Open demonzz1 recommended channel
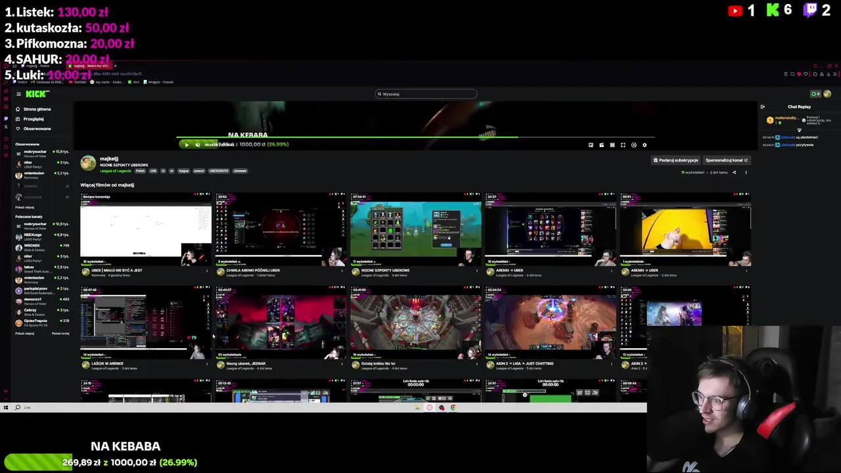This screenshot has width=841, height=473. pyautogui.click(x=42, y=302)
